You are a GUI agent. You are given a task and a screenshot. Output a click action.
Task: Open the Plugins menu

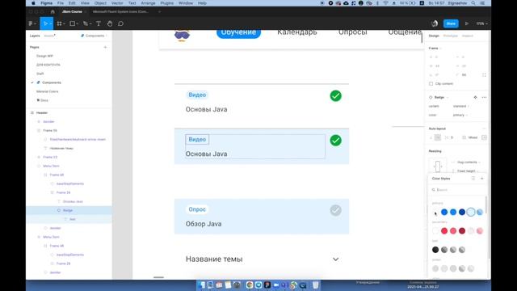click(167, 3)
